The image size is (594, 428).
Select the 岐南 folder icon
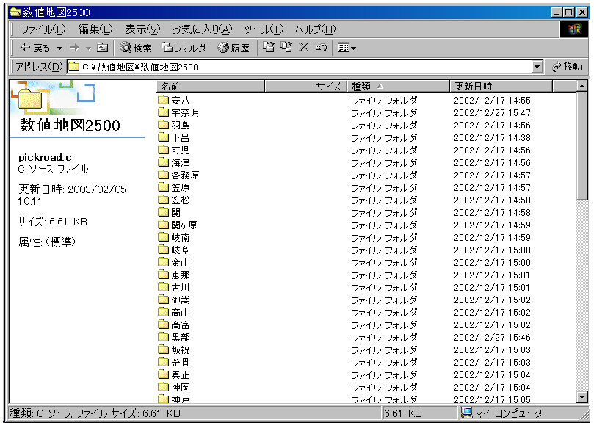163,237
